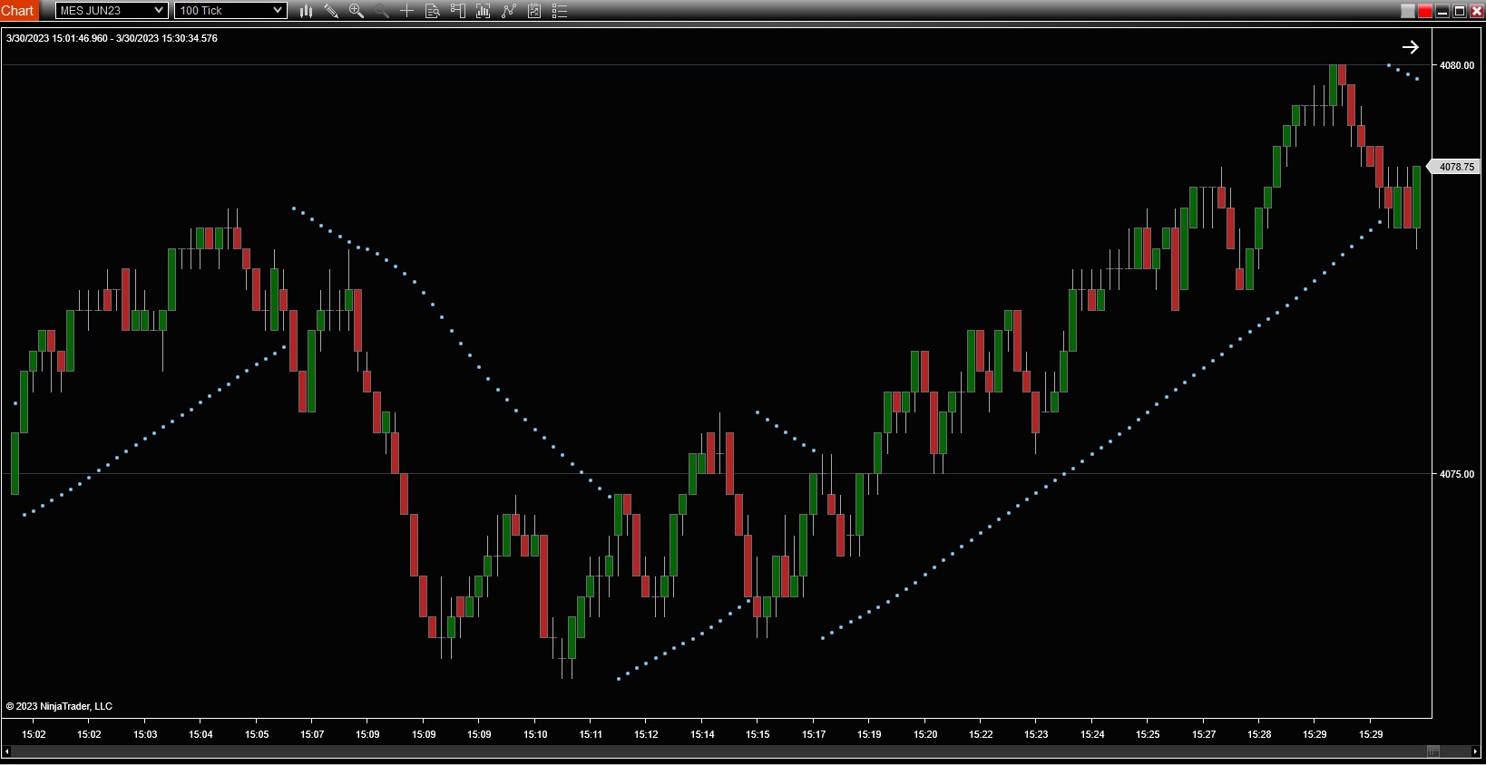Open the Strategies line-graph icon
Screen dimensions: 1486x765
[509, 11]
